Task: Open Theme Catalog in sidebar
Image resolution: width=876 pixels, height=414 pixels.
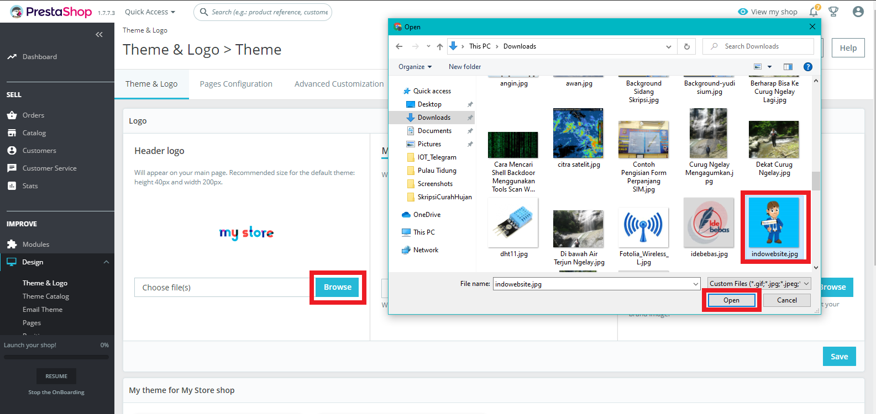Action: (x=46, y=296)
